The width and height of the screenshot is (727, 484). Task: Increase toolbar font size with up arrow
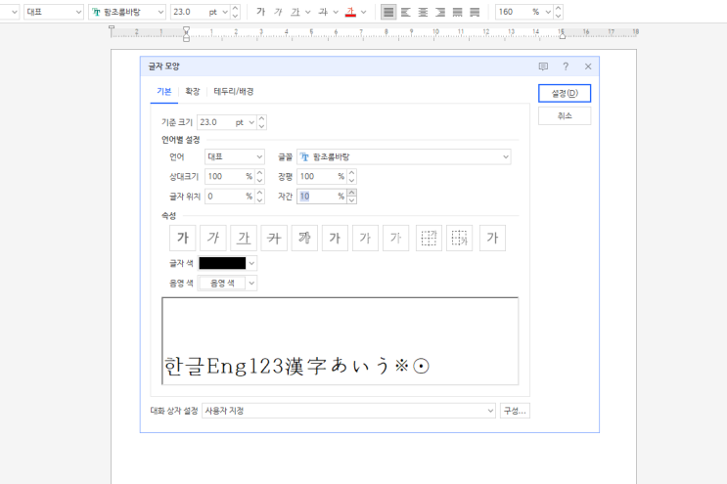[235, 9]
